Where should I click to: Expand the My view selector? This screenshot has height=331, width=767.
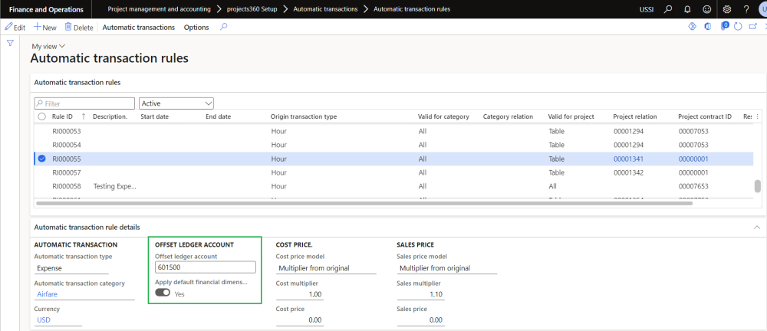tap(48, 47)
